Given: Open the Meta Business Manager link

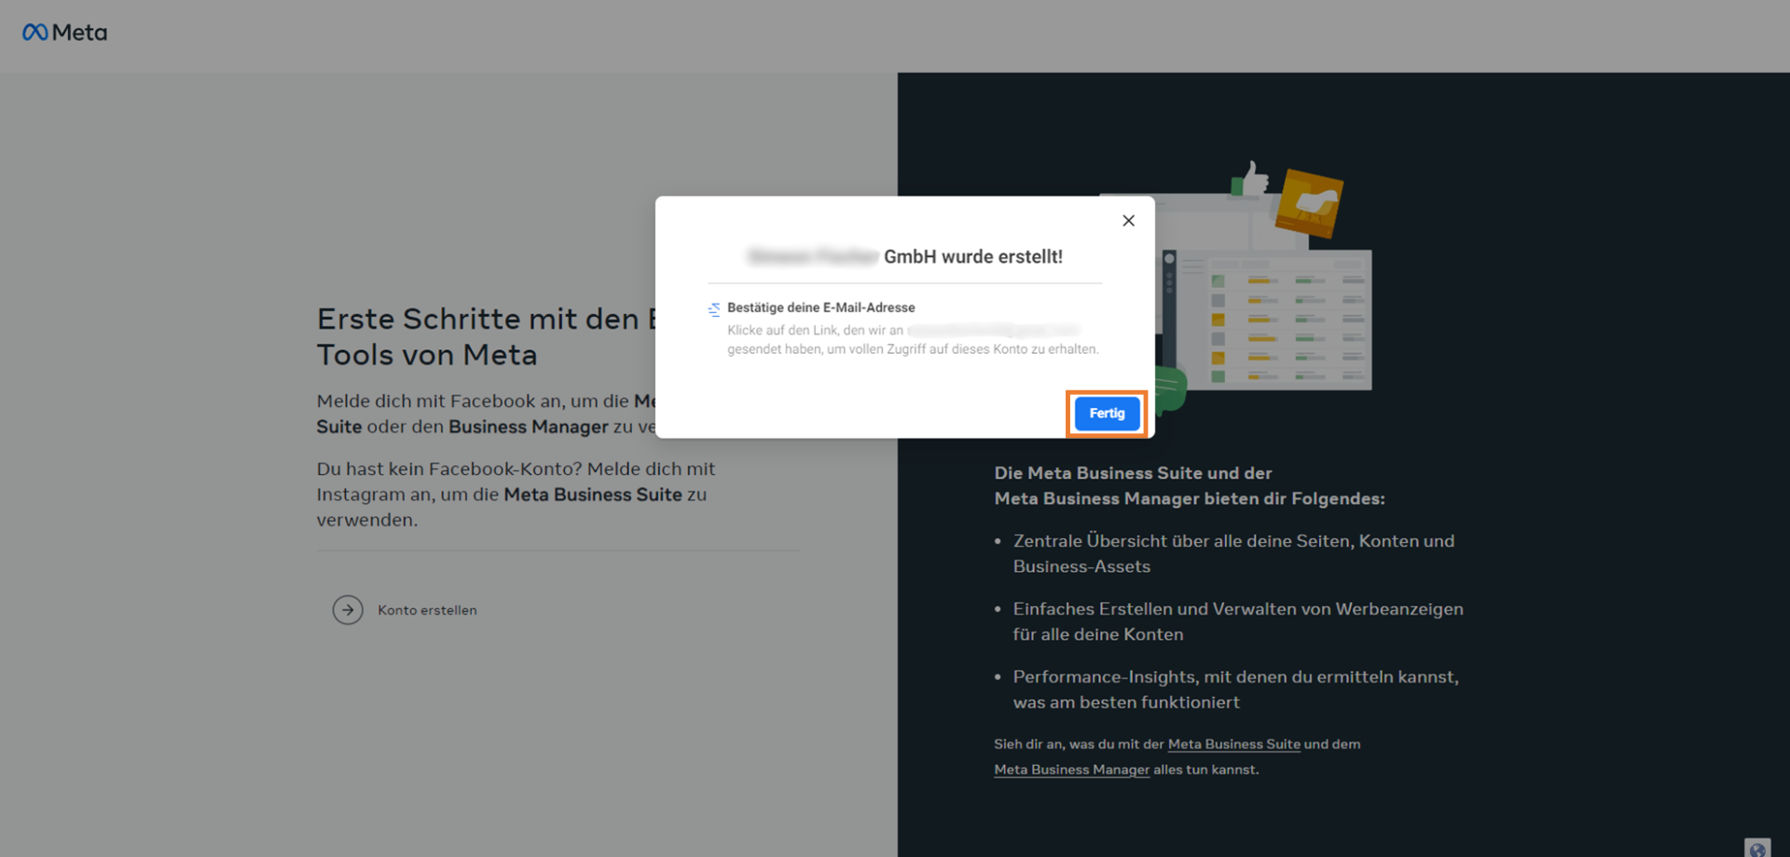Looking at the screenshot, I should [x=1071, y=769].
